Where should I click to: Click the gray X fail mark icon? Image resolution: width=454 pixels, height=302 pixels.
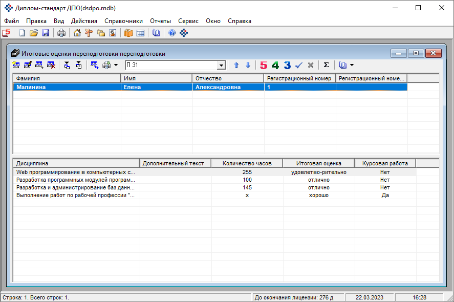point(311,66)
